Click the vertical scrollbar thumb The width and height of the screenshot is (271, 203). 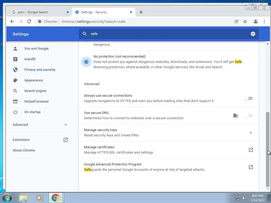tap(268, 149)
